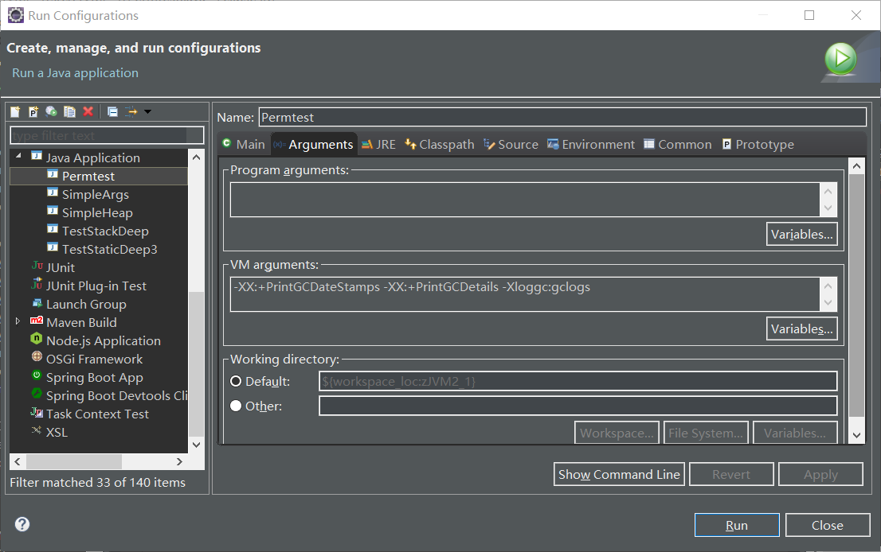Image resolution: width=881 pixels, height=552 pixels.
Task: Click in VM arguments text area
Action: pos(525,294)
